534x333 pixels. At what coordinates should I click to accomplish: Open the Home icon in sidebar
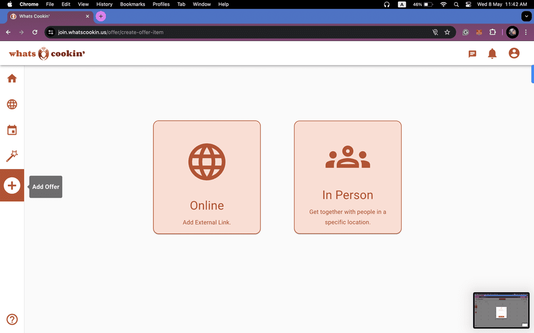pos(12,79)
